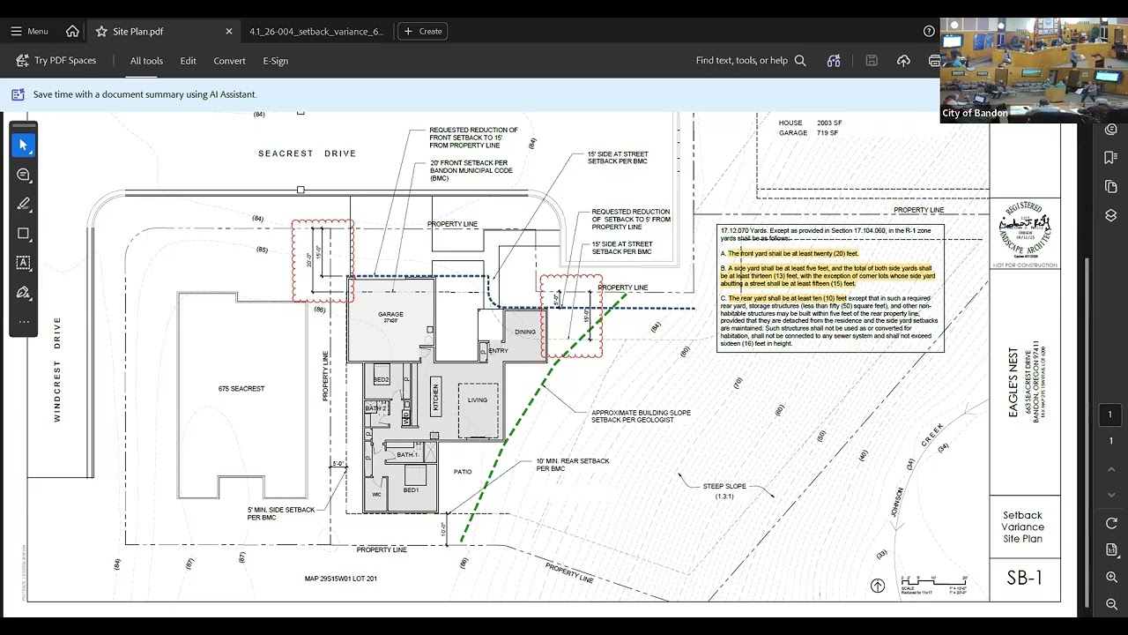Click the search magnifier icon
The height and width of the screenshot is (635, 1128).
pos(800,61)
